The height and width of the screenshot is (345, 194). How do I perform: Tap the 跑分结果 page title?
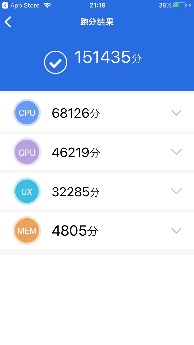pos(97,22)
